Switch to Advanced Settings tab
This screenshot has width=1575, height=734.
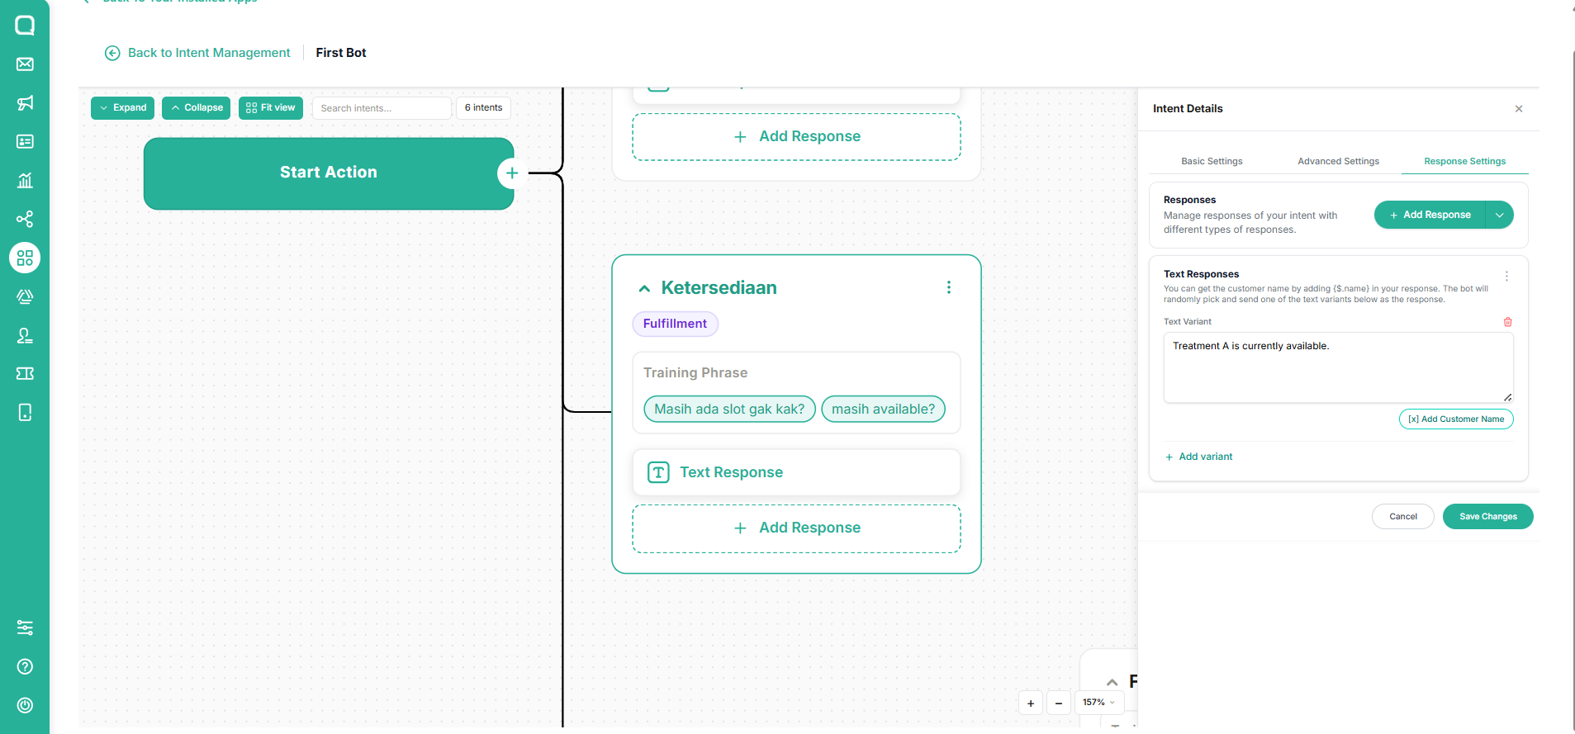click(x=1338, y=161)
